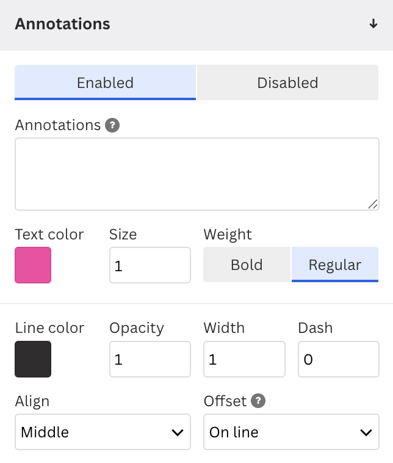Click the Offset dropdown chevron arrow
Viewport: 393px width, 463px height.
(366, 432)
